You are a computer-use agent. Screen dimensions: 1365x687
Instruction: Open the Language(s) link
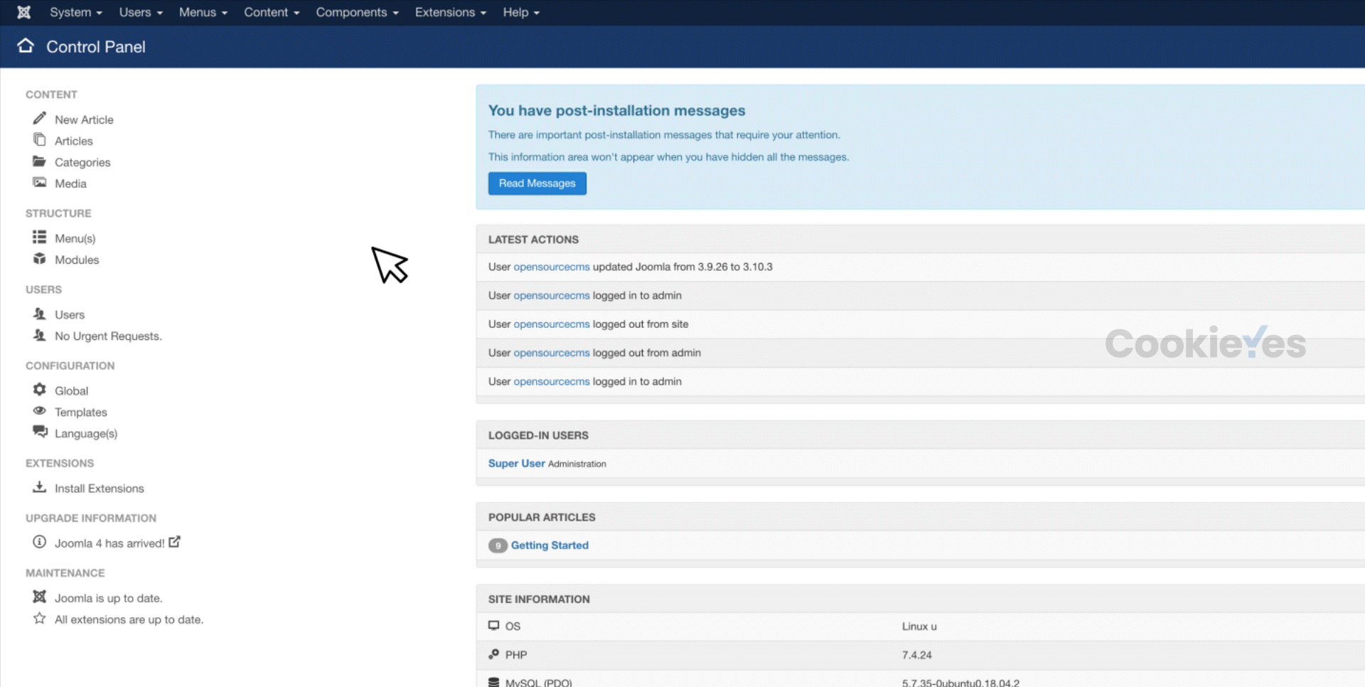click(x=86, y=433)
